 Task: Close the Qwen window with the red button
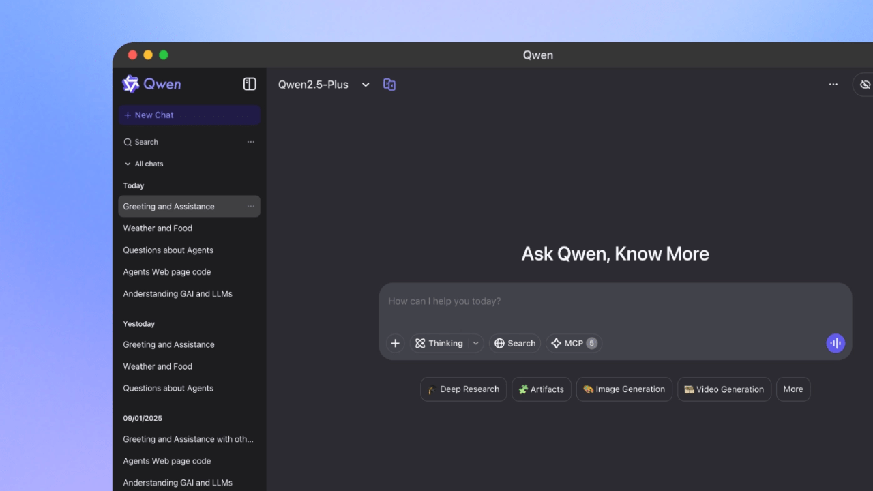click(x=132, y=55)
